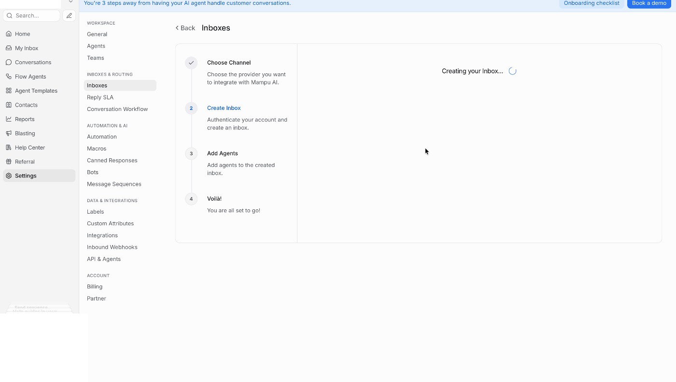
Task: Click the Reports chart icon
Action: pyautogui.click(x=9, y=119)
